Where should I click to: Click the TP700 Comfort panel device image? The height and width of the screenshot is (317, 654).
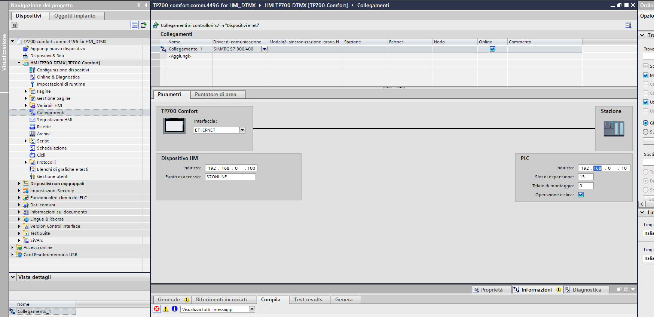point(174,126)
